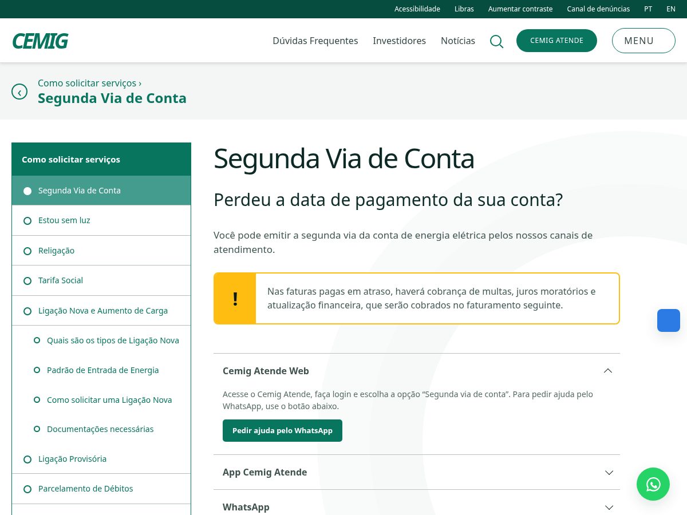Image resolution: width=687 pixels, height=515 pixels.
Task: Click the Cemig Atende Web accordion header
Action: (417, 371)
